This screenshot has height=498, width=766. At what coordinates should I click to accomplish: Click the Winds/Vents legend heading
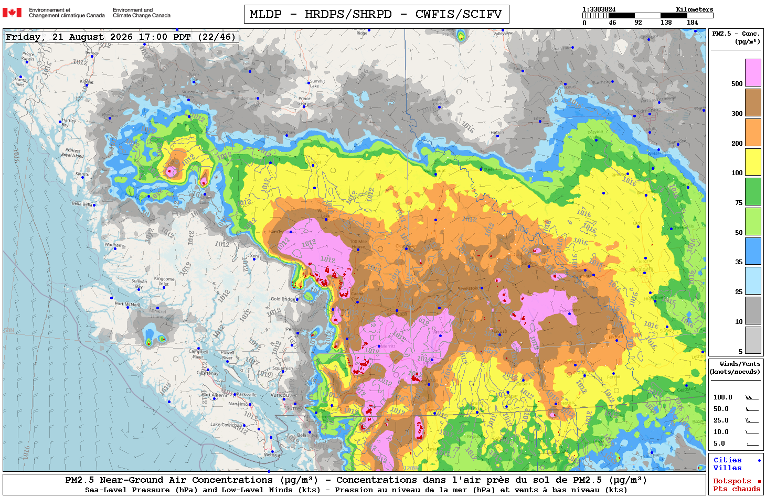[735, 367]
